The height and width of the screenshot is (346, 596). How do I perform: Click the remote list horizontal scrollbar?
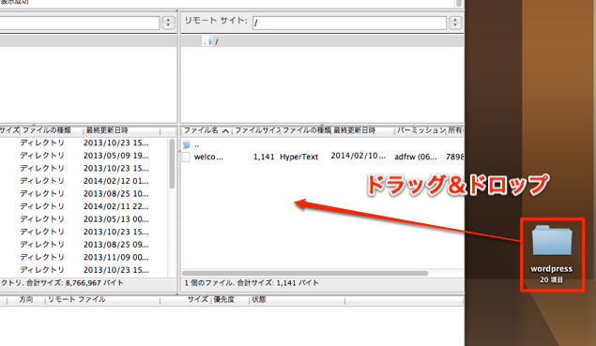[305, 273]
